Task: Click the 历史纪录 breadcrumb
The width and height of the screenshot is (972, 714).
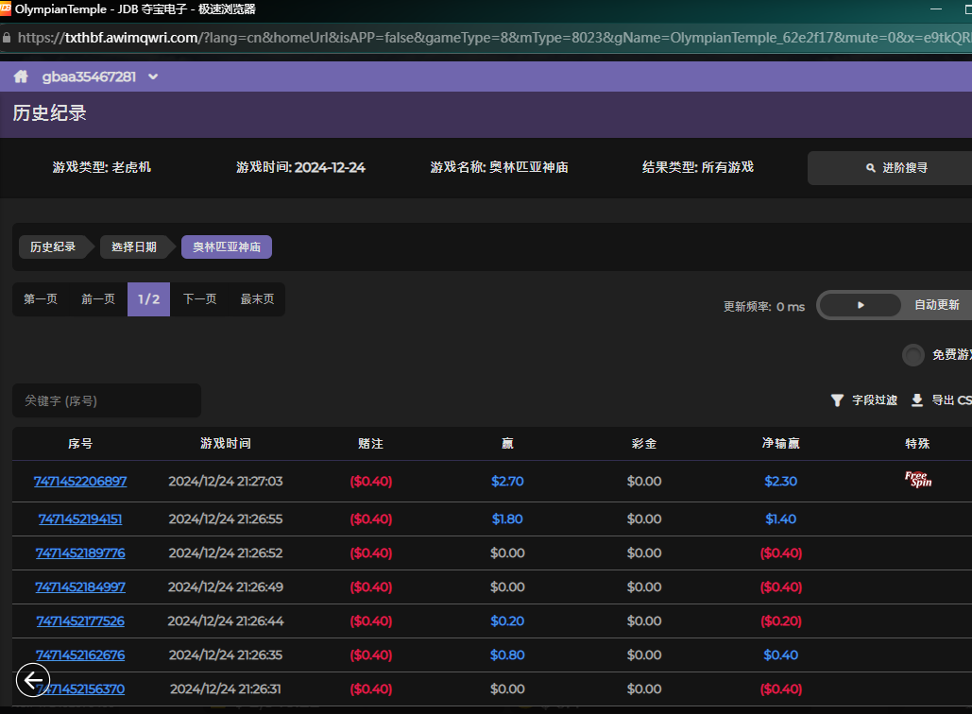Action: [x=53, y=247]
